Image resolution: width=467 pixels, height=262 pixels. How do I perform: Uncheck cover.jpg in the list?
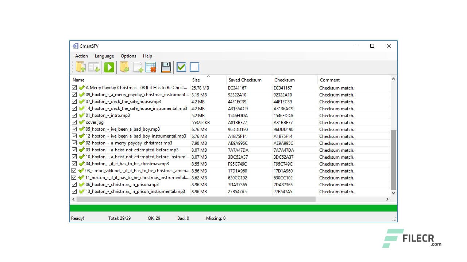tap(74, 122)
